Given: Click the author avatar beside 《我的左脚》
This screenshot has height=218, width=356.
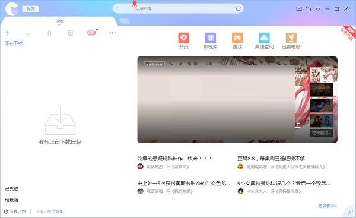Looking at the screenshot, I should coord(140,191).
